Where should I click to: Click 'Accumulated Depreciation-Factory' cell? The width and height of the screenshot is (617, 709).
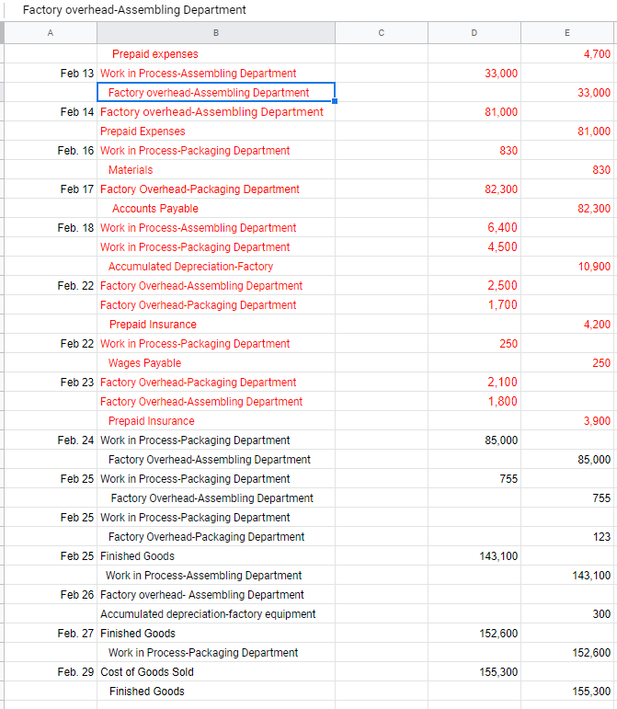pyautogui.click(x=216, y=267)
